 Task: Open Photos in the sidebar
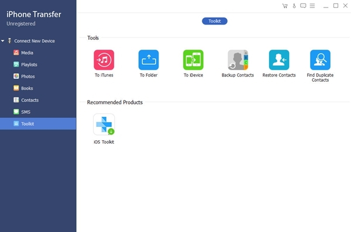(38, 77)
